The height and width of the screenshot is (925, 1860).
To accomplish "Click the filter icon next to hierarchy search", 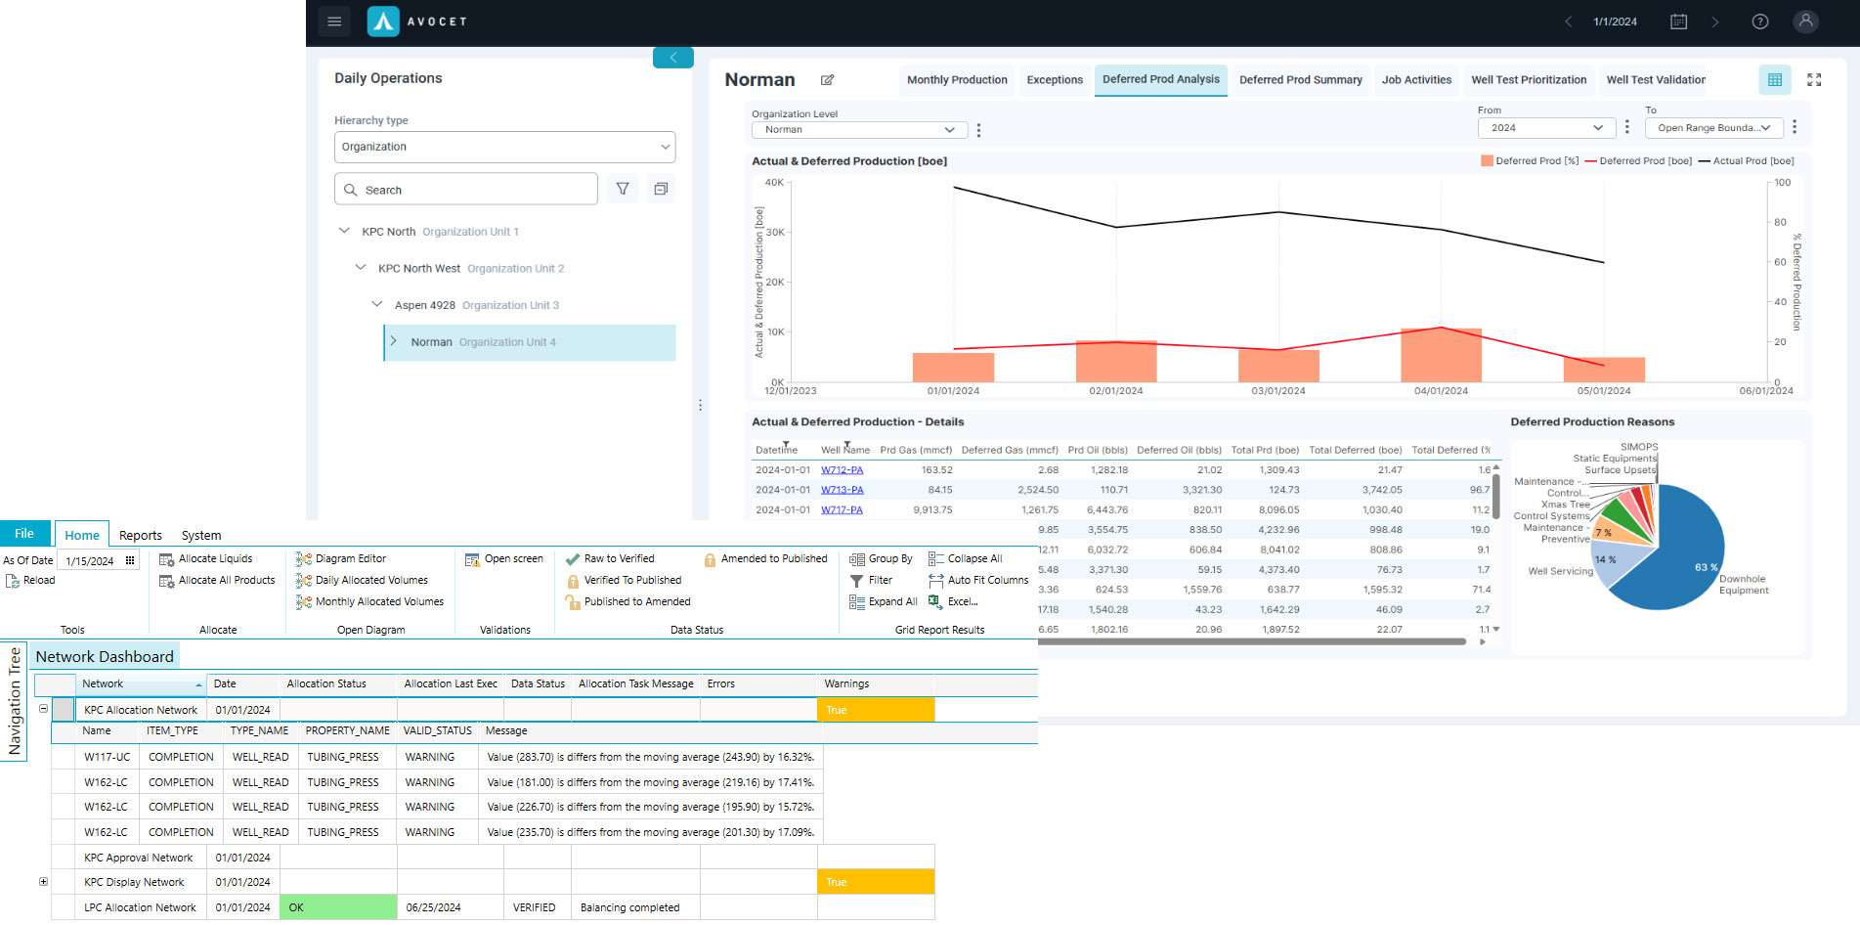I will point(623,189).
